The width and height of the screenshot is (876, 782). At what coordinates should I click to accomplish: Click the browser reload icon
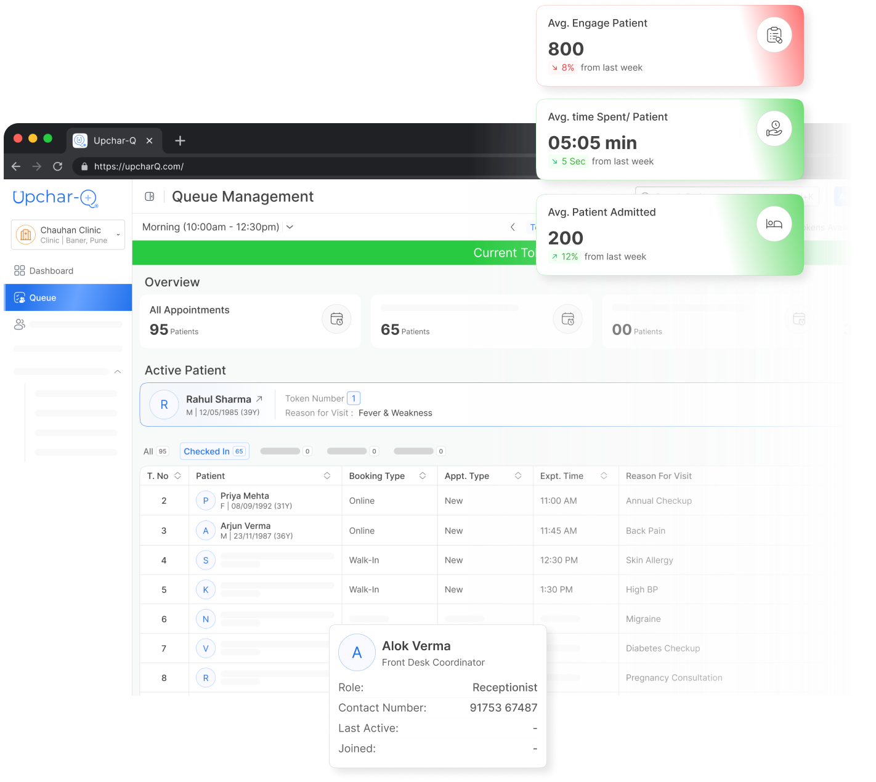(x=58, y=166)
